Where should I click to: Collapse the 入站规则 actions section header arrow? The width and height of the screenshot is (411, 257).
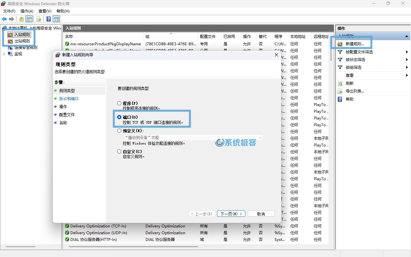pos(407,36)
